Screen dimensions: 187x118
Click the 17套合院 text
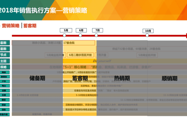click(69, 43)
